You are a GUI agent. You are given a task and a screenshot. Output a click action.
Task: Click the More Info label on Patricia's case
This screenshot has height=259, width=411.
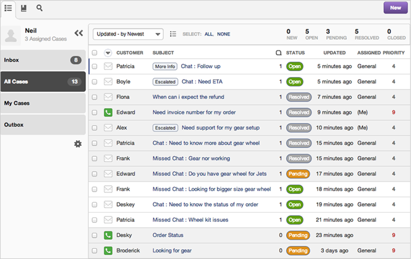(x=165, y=66)
